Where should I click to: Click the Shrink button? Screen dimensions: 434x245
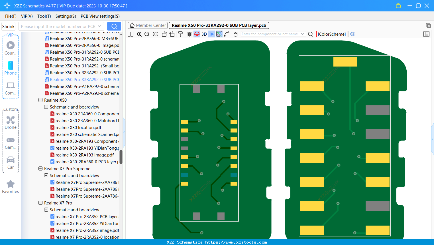(x=8, y=26)
